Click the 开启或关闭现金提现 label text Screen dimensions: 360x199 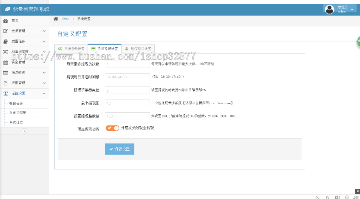point(137,128)
